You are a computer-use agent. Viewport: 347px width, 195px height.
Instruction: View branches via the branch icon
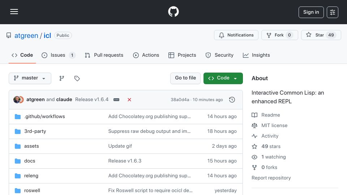62,78
